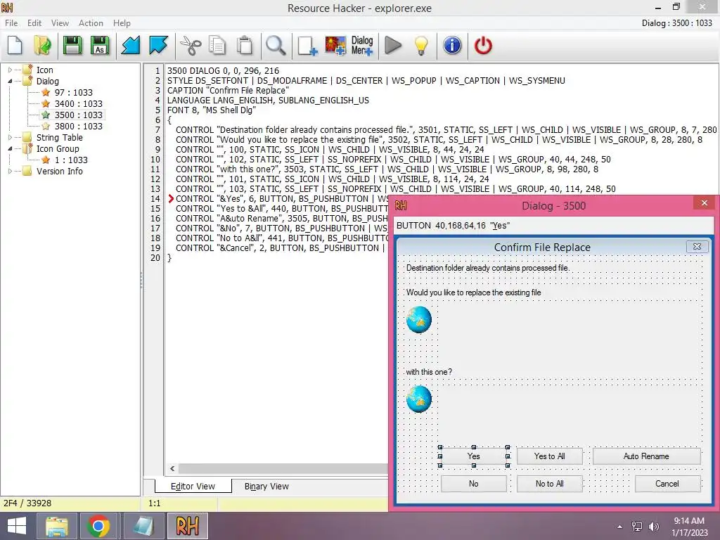
Task: Add a new resource with the page-plus icon
Action: pos(307,46)
